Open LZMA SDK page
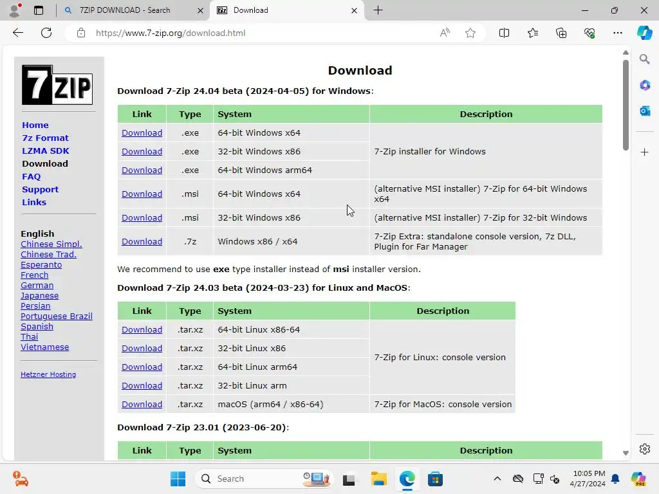 click(x=46, y=151)
